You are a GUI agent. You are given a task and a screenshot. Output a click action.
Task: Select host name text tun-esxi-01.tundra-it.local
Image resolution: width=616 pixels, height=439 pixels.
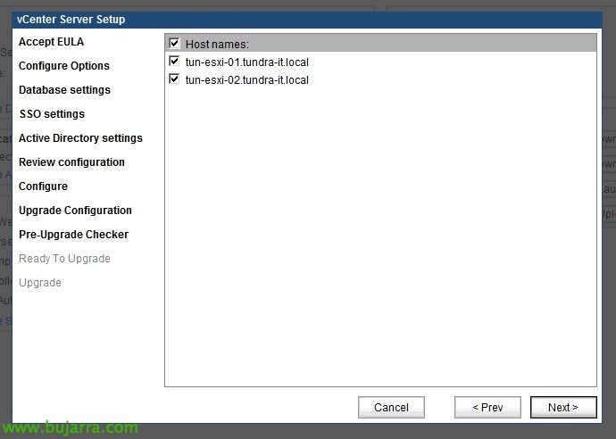coord(247,62)
